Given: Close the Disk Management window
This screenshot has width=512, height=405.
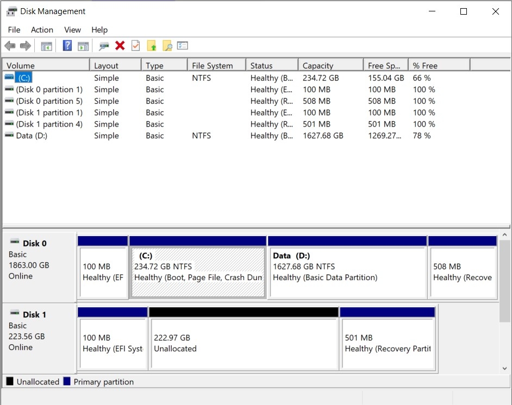Looking at the screenshot, I should click(495, 11).
